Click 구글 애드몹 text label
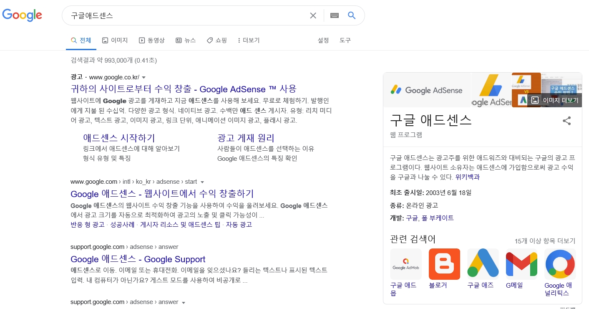This screenshot has height=309, width=589. coord(403,289)
